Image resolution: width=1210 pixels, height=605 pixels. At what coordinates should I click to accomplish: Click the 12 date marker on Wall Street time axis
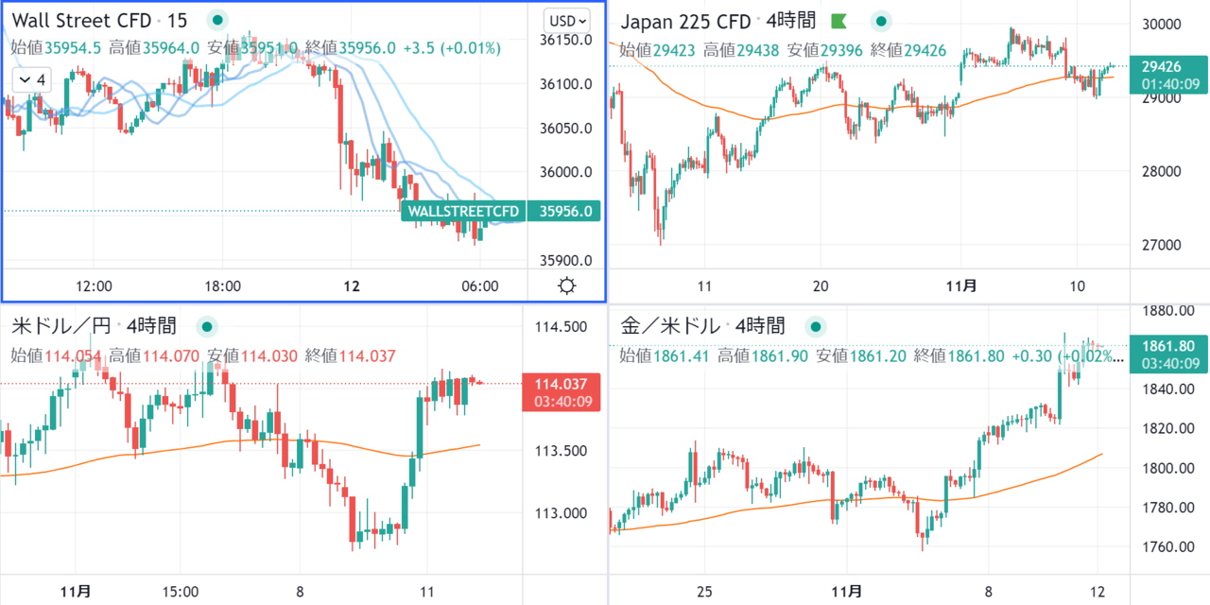(351, 285)
